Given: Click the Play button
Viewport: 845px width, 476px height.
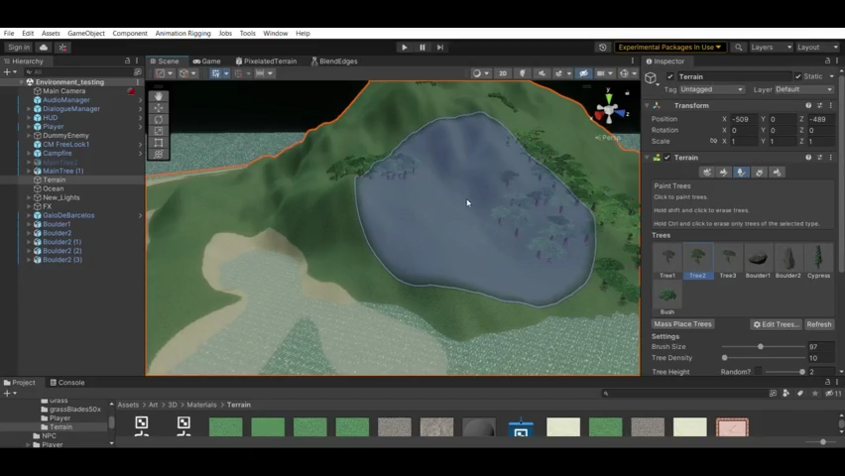Looking at the screenshot, I should 405,48.
